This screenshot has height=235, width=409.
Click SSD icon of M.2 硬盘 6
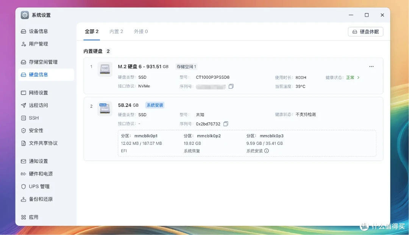click(x=105, y=69)
